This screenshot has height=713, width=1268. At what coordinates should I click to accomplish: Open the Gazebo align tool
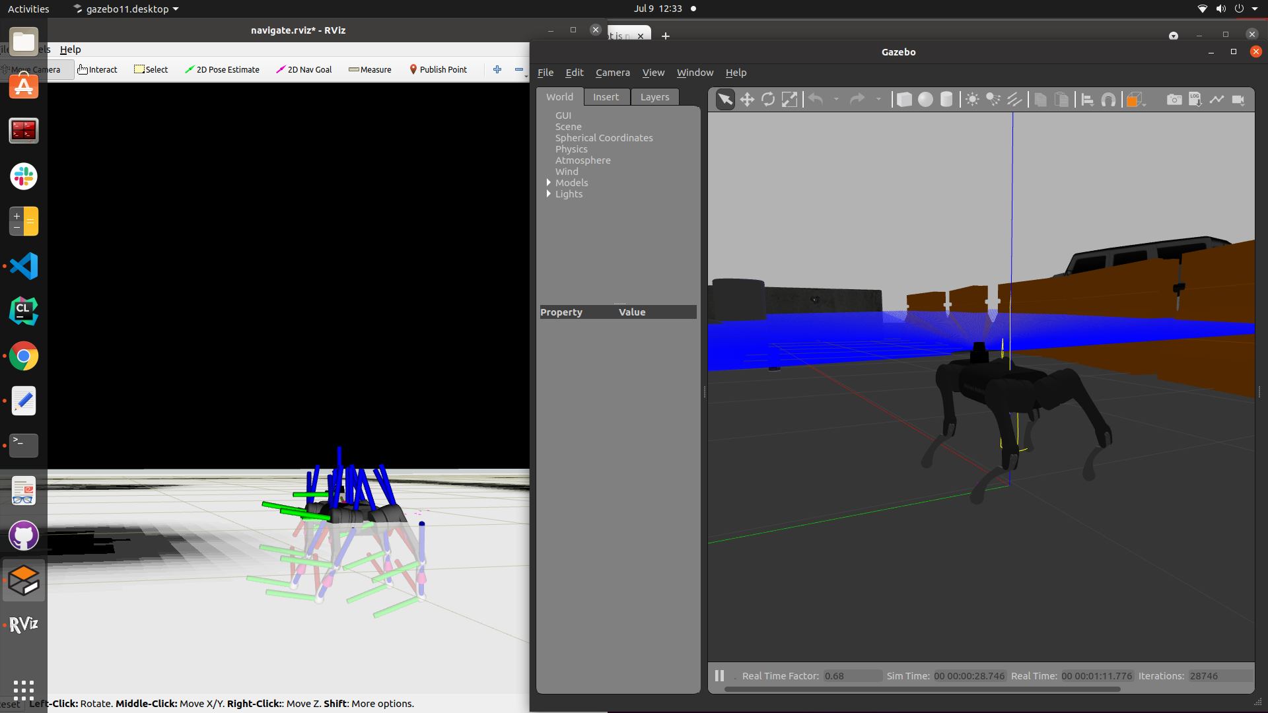tap(1087, 100)
